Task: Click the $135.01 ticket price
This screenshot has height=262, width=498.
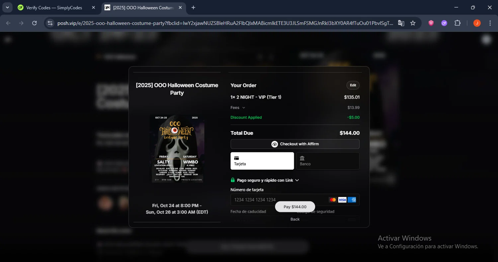Action: click(x=352, y=97)
